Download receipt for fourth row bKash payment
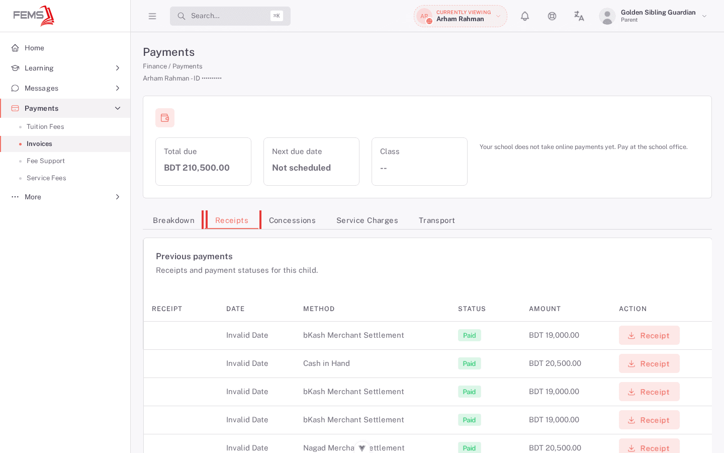 point(649,420)
